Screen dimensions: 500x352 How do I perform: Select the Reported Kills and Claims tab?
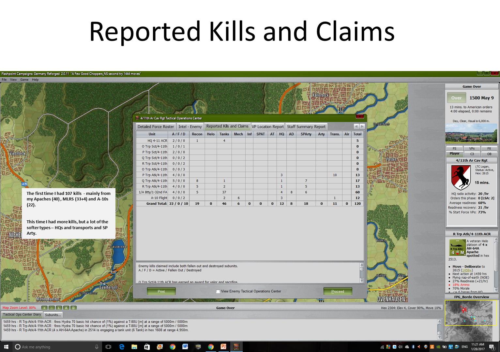227,126
